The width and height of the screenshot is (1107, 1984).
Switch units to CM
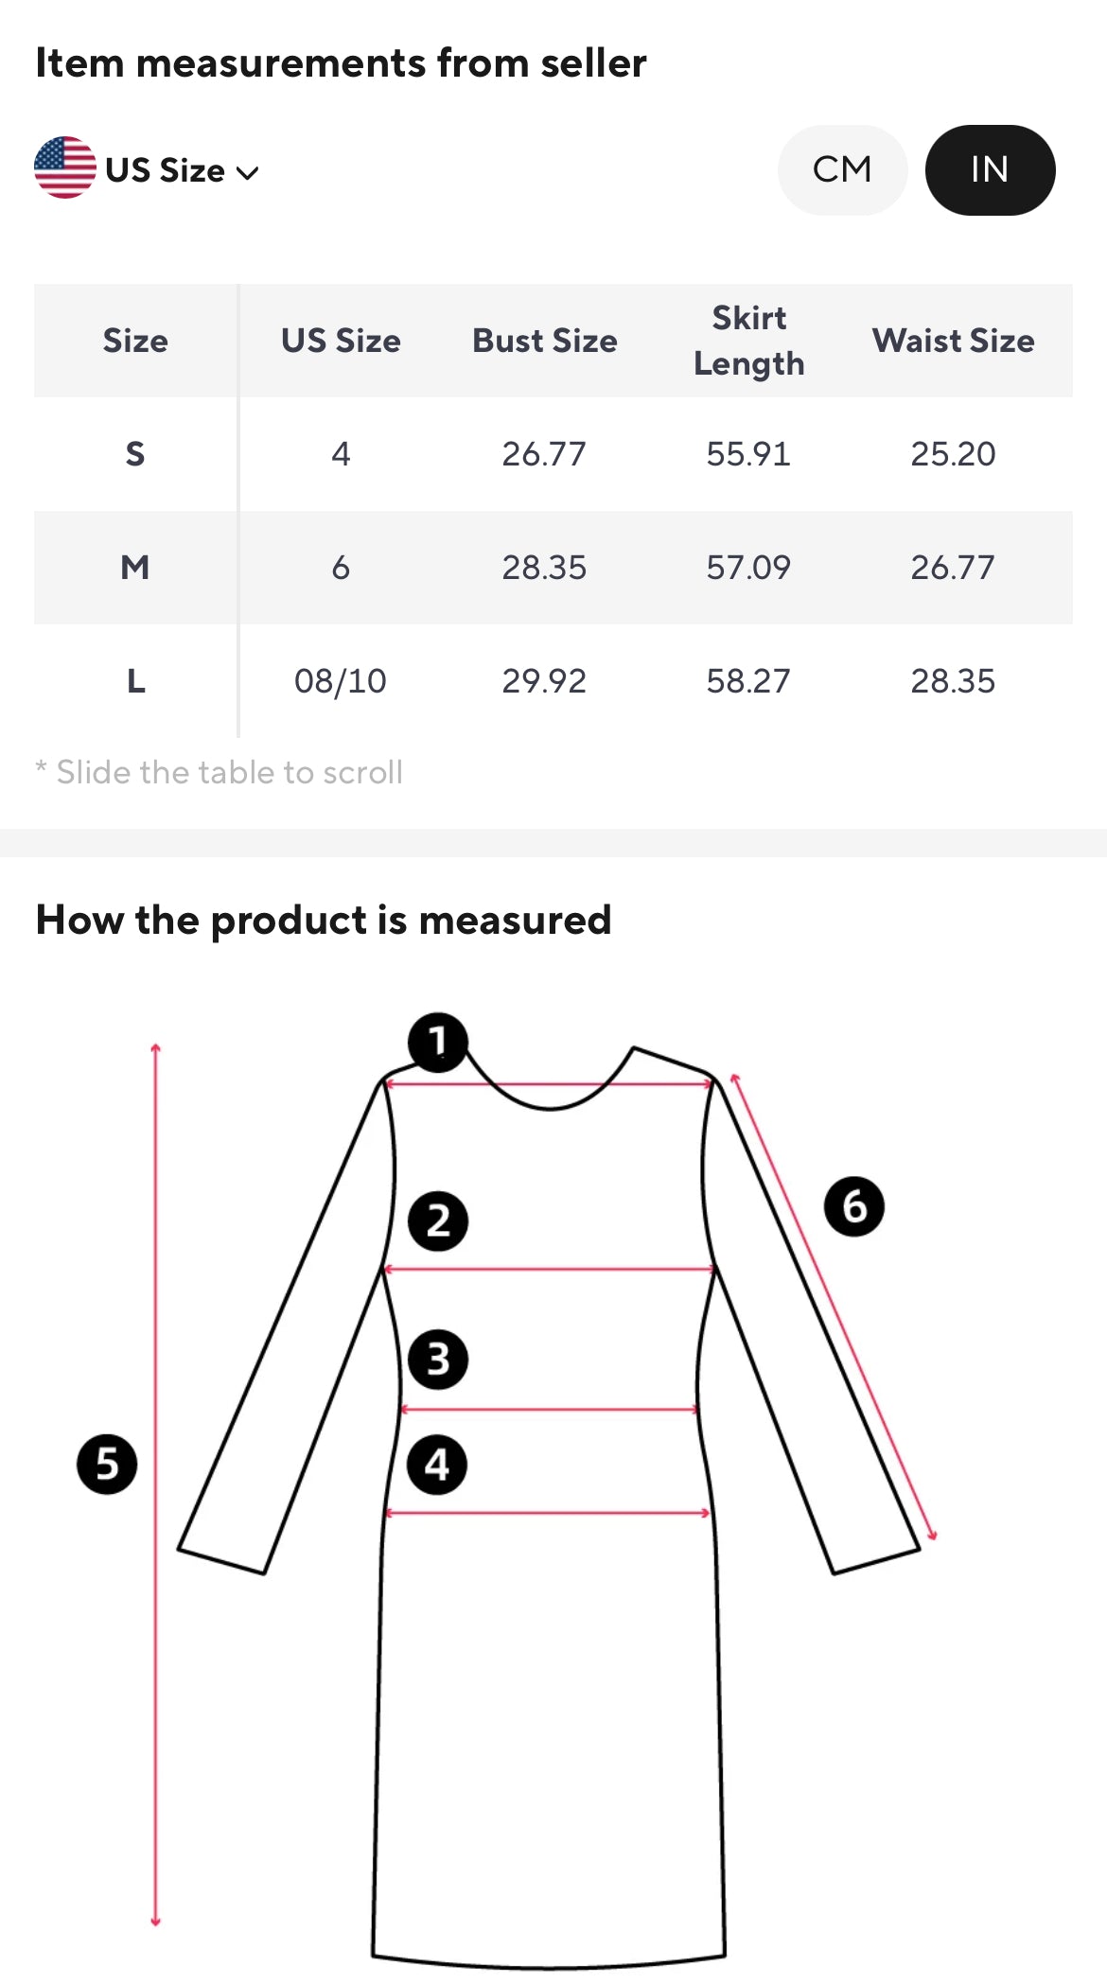tap(842, 170)
